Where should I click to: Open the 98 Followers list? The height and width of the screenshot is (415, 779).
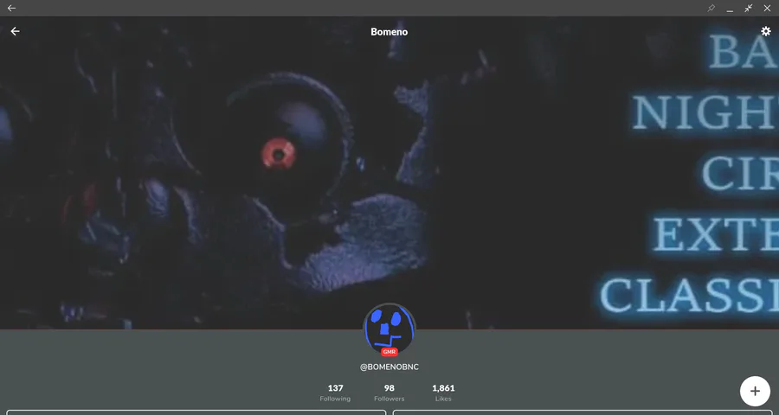389,393
